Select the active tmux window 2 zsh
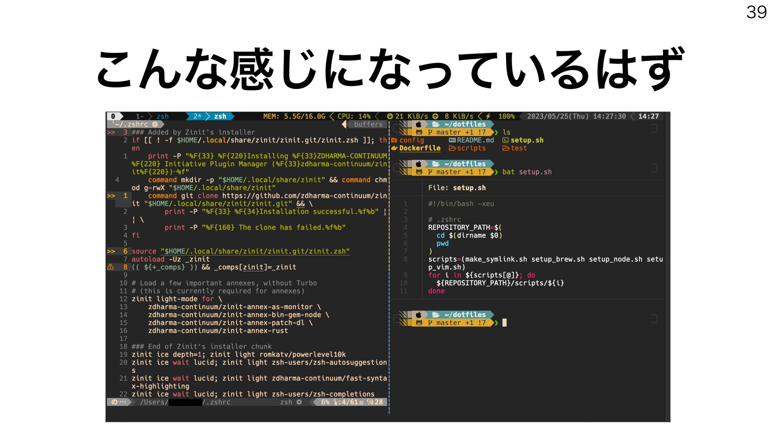 tap(219, 116)
